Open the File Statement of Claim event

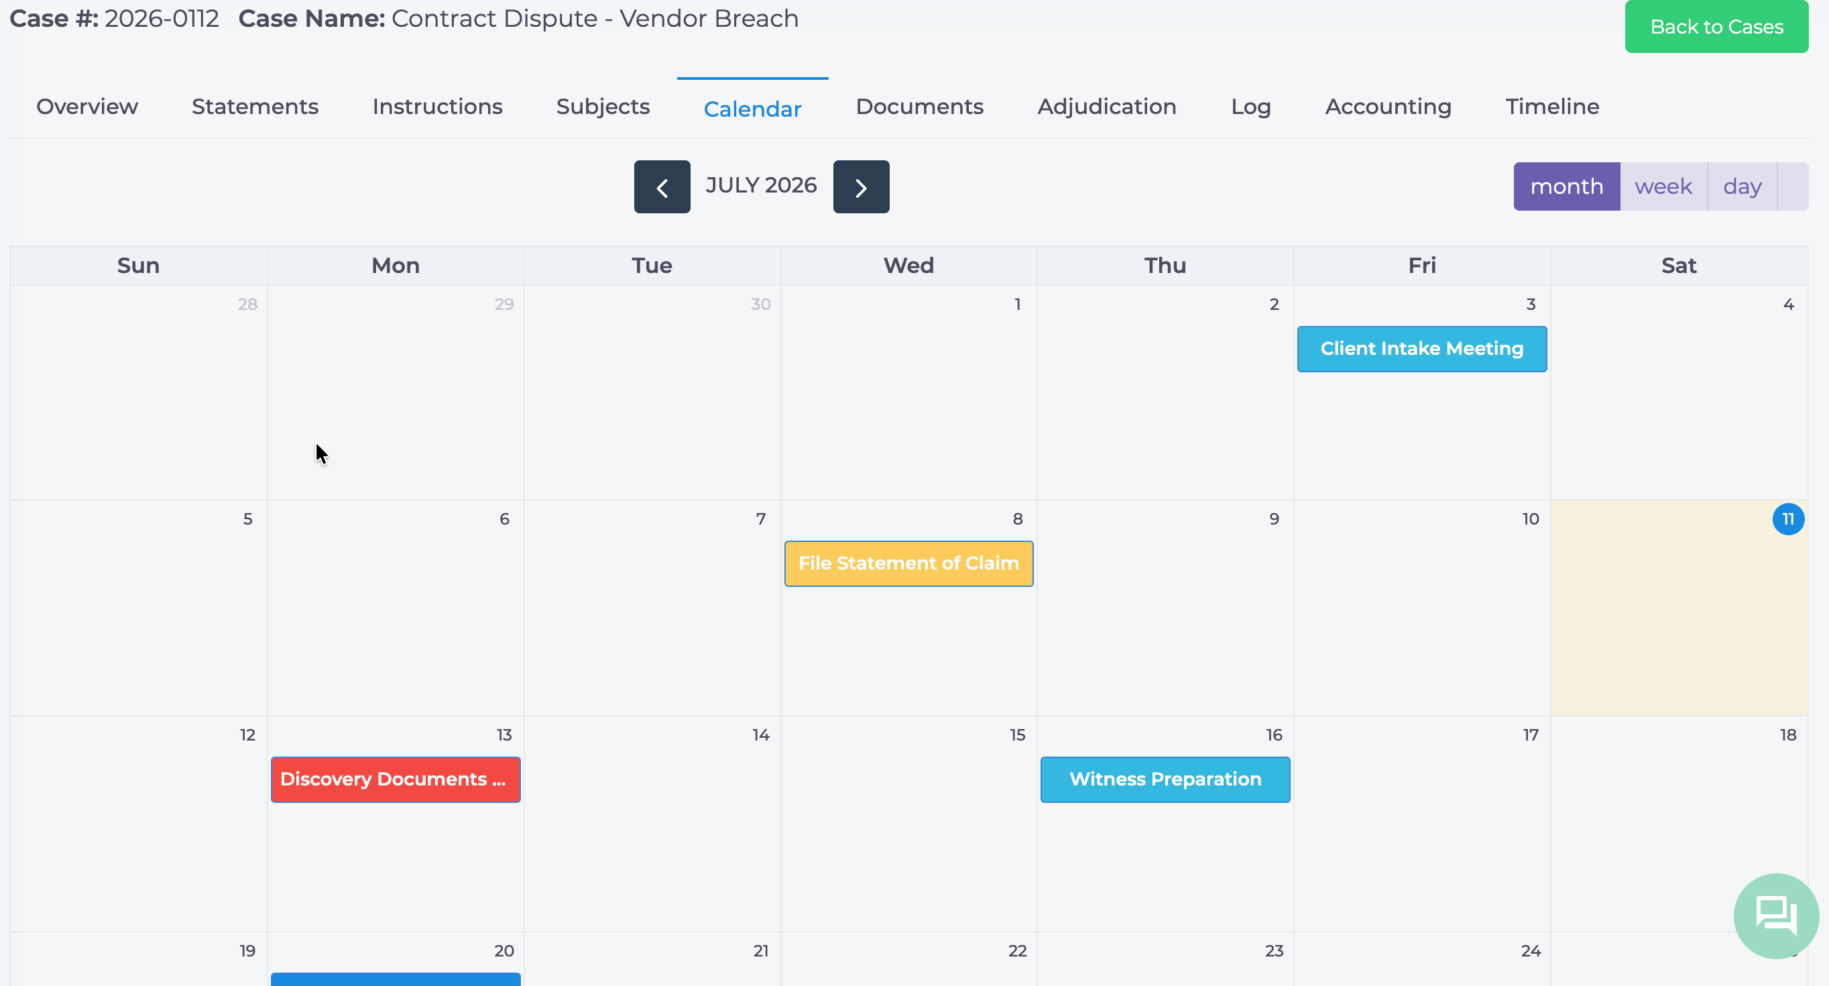pyautogui.click(x=908, y=563)
